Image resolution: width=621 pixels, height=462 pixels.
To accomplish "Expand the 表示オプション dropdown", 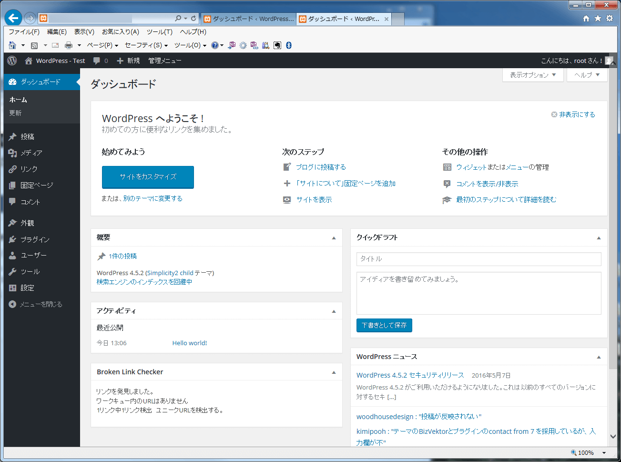I will pos(533,75).
